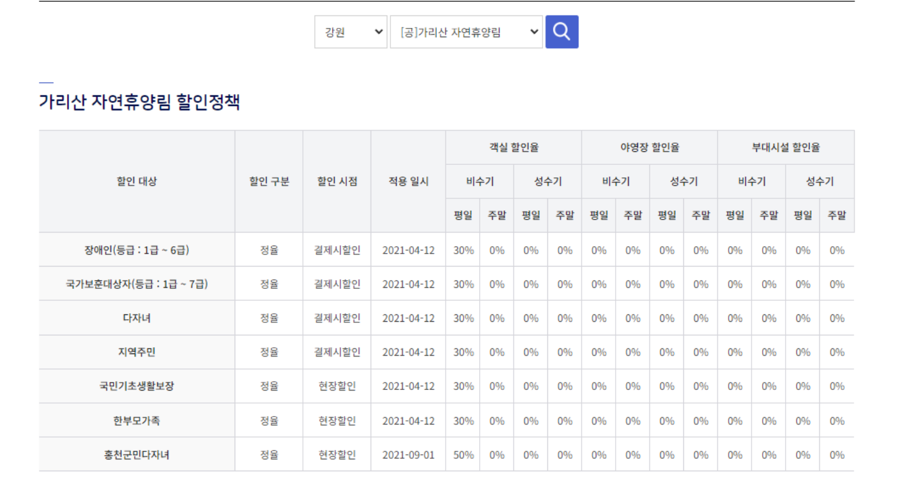Expand the 강원 dropdown chevron arrow
The height and width of the screenshot is (496, 916).
point(380,31)
